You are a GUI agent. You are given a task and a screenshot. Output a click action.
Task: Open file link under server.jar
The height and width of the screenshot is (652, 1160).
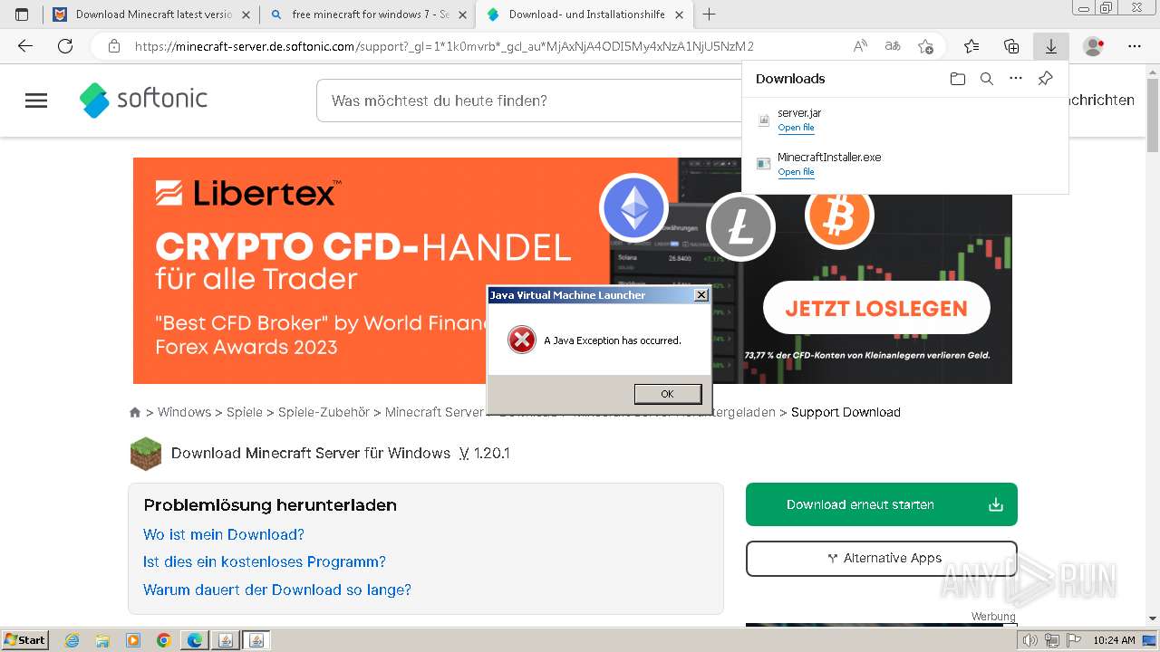click(x=796, y=128)
